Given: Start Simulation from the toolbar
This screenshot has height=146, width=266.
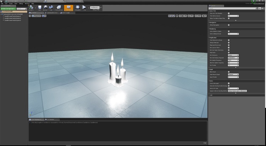Looking at the screenshot, I should pyautogui.click(x=77, y=7).
